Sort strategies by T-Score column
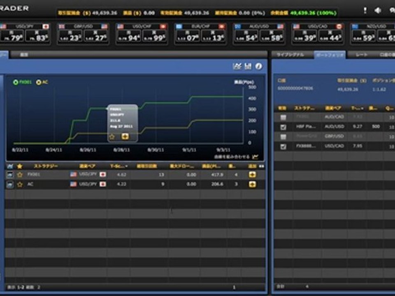395x296 pixels. coord(119,166)
